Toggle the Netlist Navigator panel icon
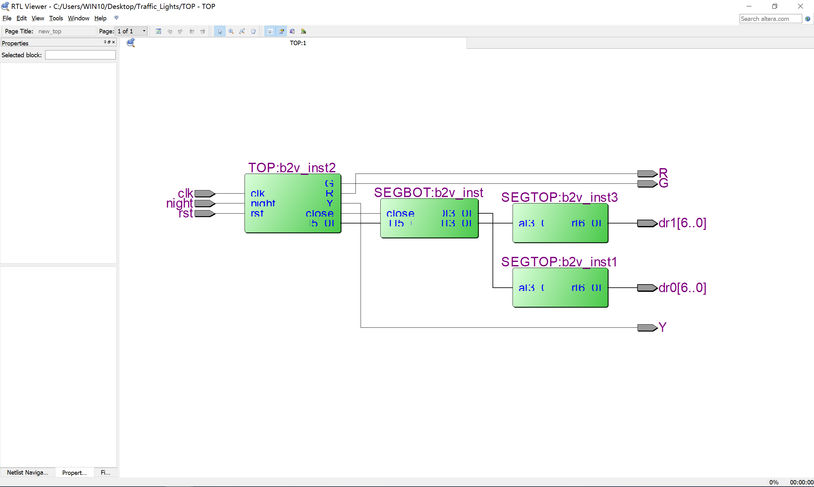Image resolution: width=814 pixels, height=487 pixels. pos(270,31)
